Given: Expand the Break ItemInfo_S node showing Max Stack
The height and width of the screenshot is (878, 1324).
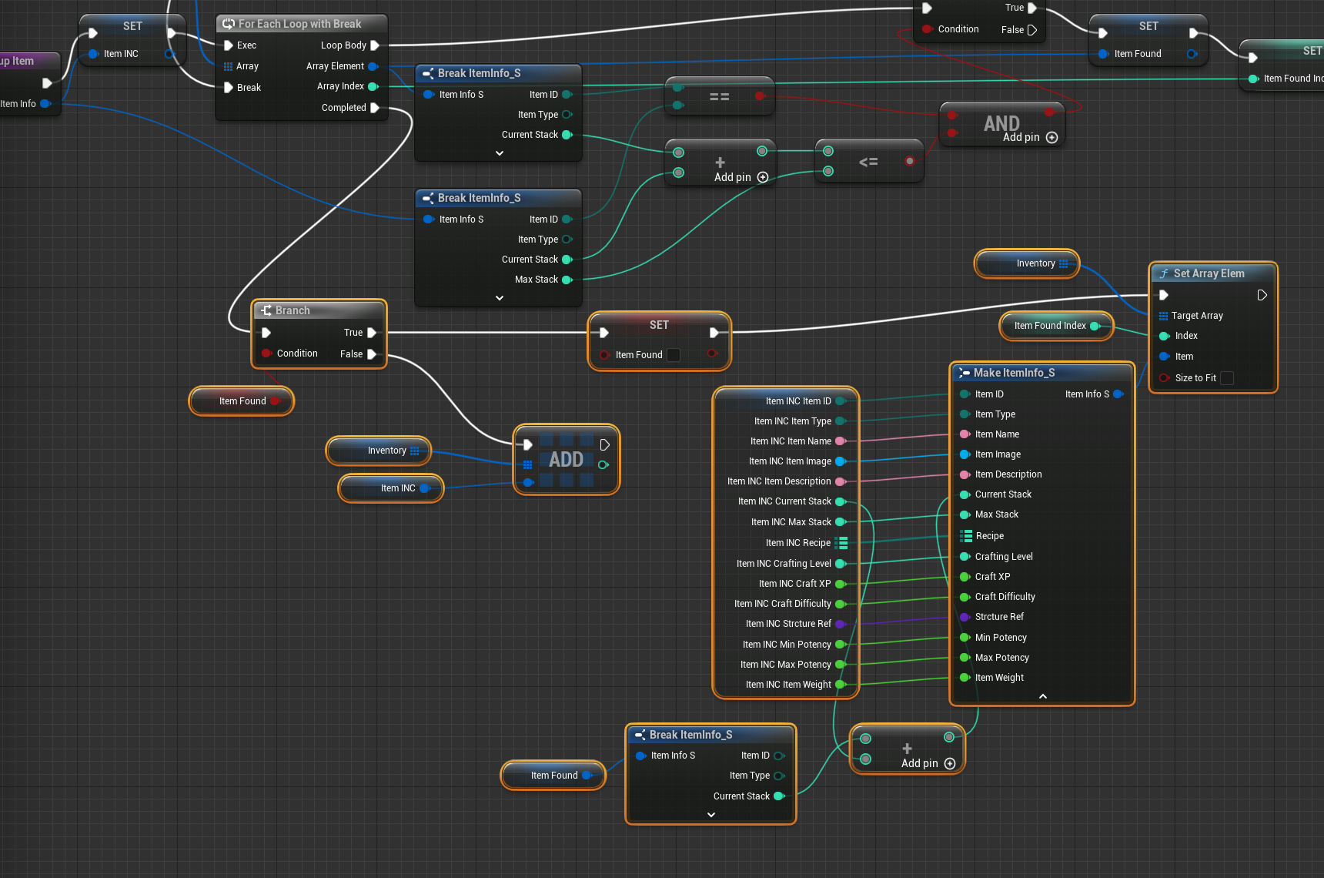Looking at the screenshot, I should (x=499, y=298).
